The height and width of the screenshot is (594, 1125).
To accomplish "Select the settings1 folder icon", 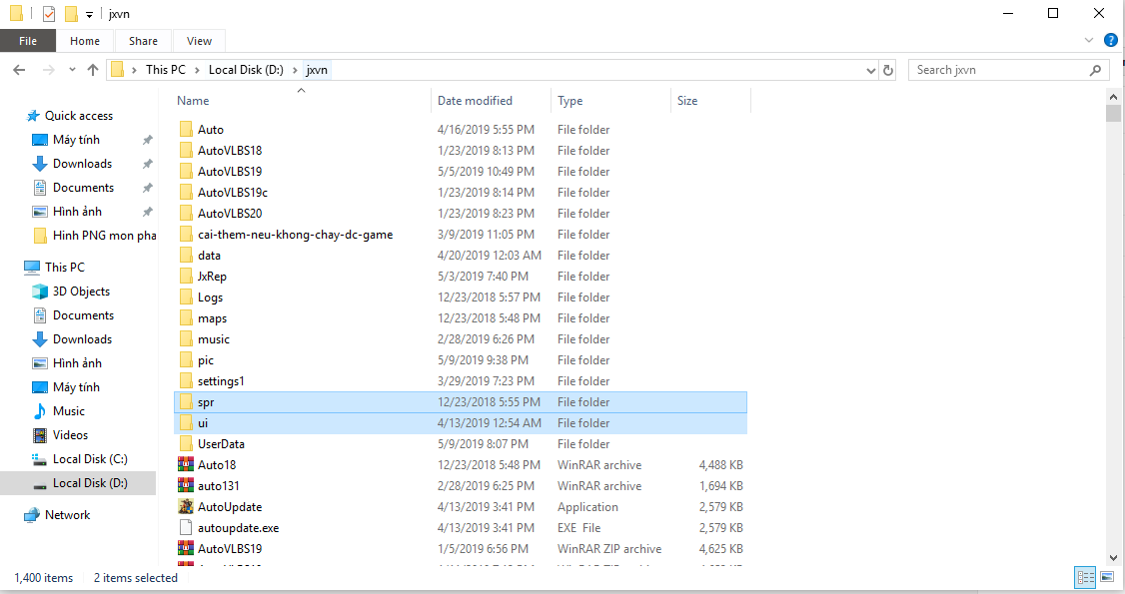I will coord(186,381).
